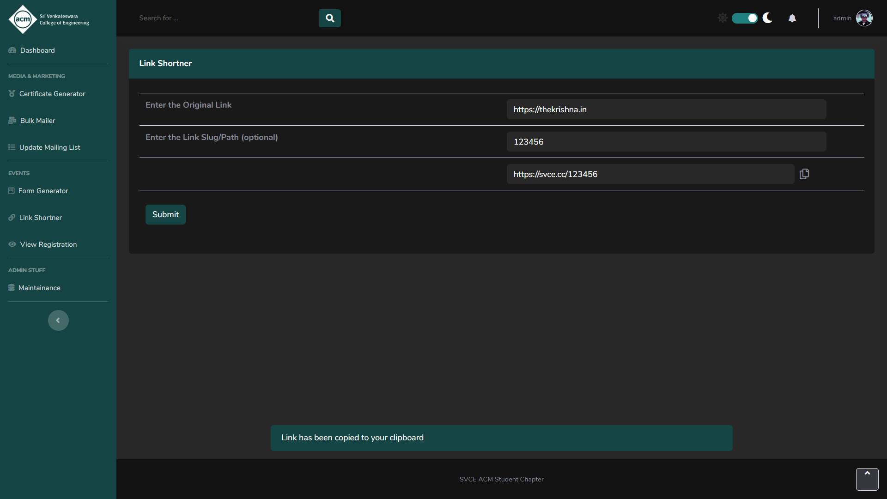Open View Registration page
The height and width of the screenshot is (499, 887).
tap(48, 244)
